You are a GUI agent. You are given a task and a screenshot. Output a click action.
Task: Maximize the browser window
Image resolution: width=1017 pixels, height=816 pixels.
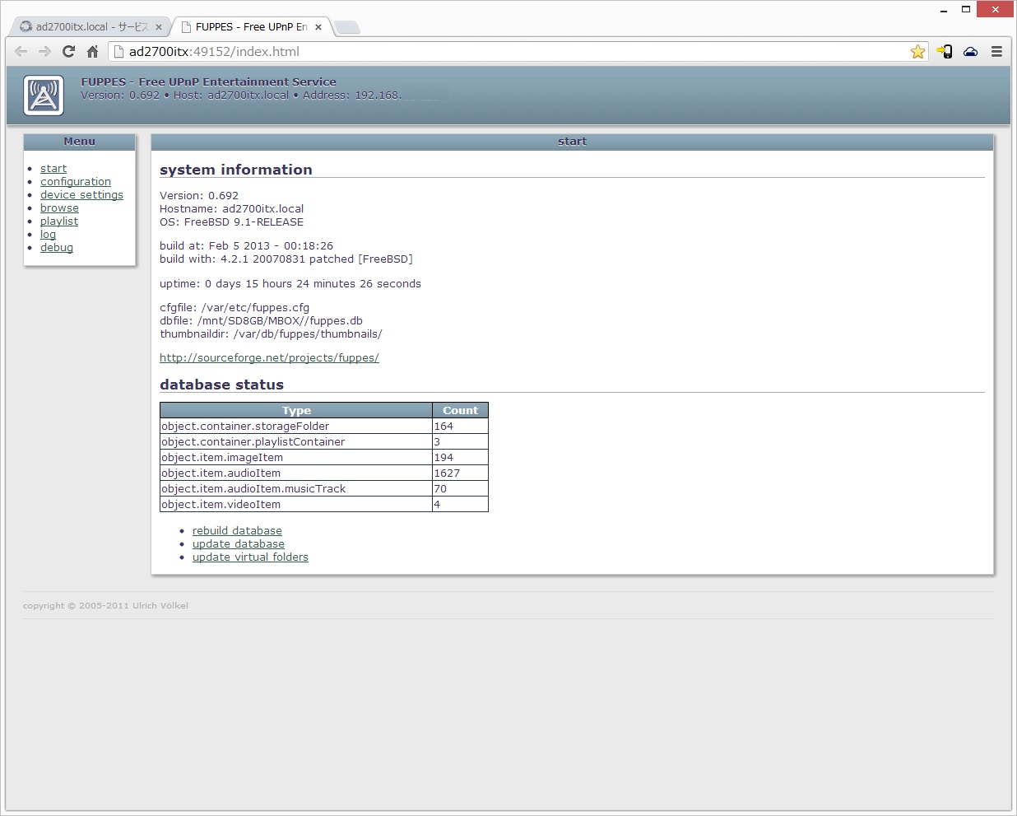[966, 10]
